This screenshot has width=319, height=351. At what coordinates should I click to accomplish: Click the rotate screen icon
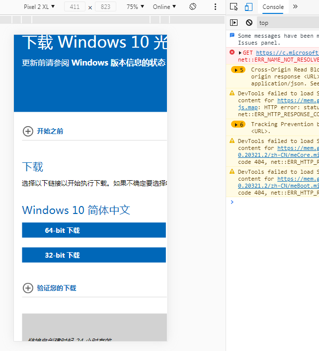pos(193,7)
